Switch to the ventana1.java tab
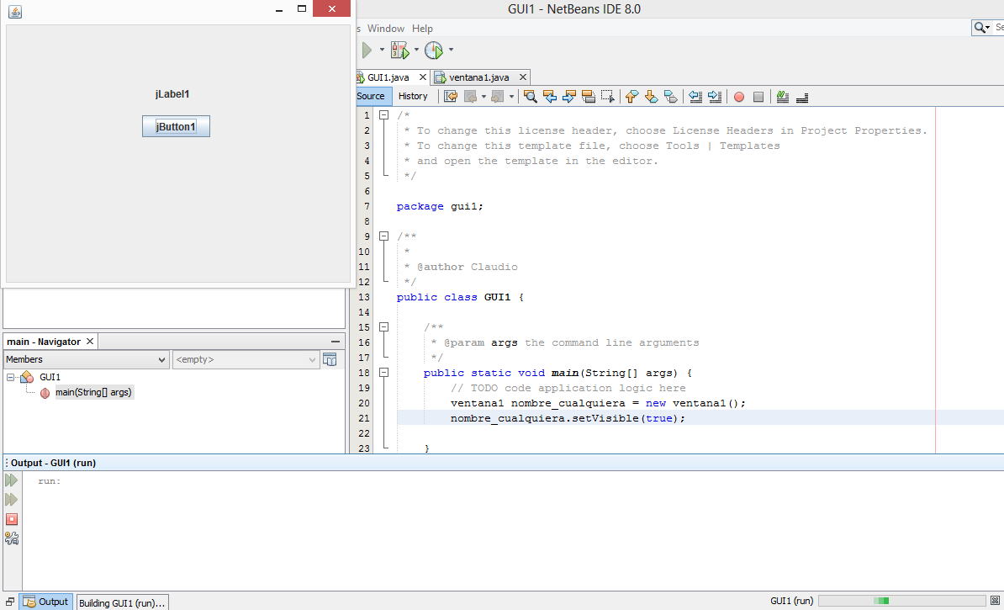 [x=479, y=77]
